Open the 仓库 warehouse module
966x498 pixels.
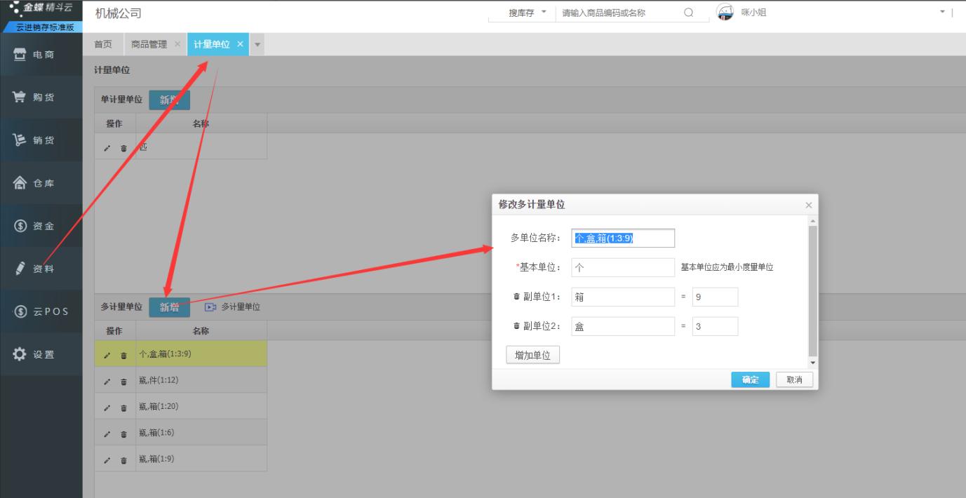coord(41,183)
